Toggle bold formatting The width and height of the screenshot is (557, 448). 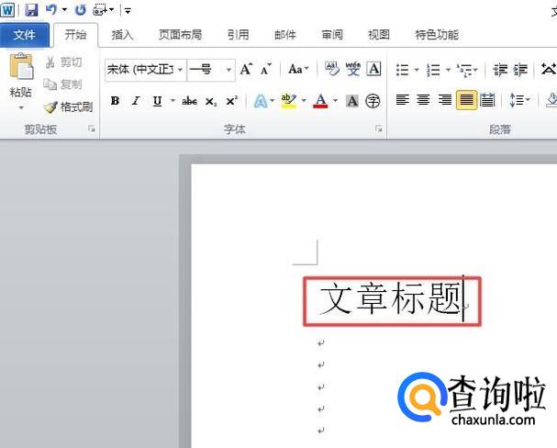click(x=115, y=101)
